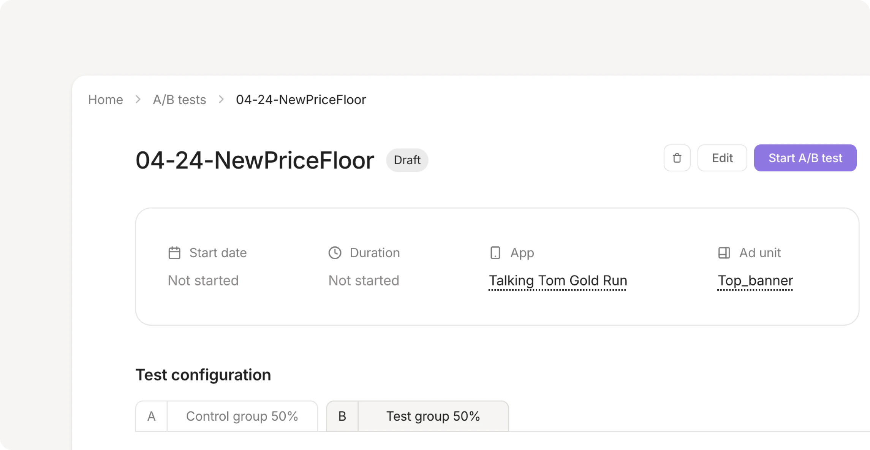
Task: Click the A variant letter badge
Action: [x=152, y=416]
